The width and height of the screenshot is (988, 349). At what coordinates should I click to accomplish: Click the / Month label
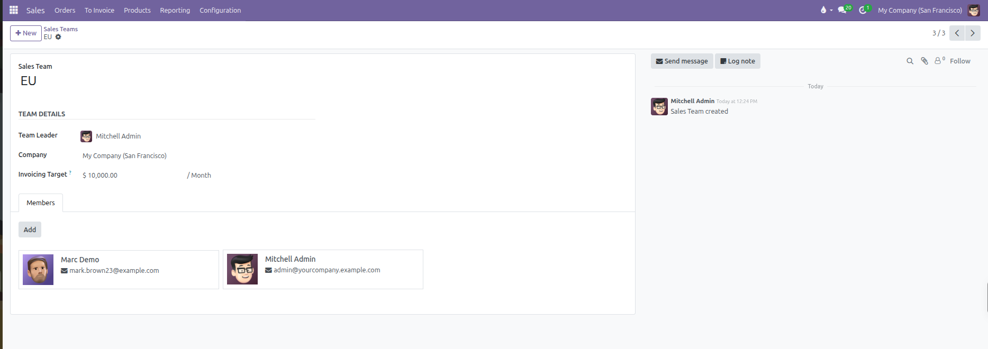tap(199, 176)
